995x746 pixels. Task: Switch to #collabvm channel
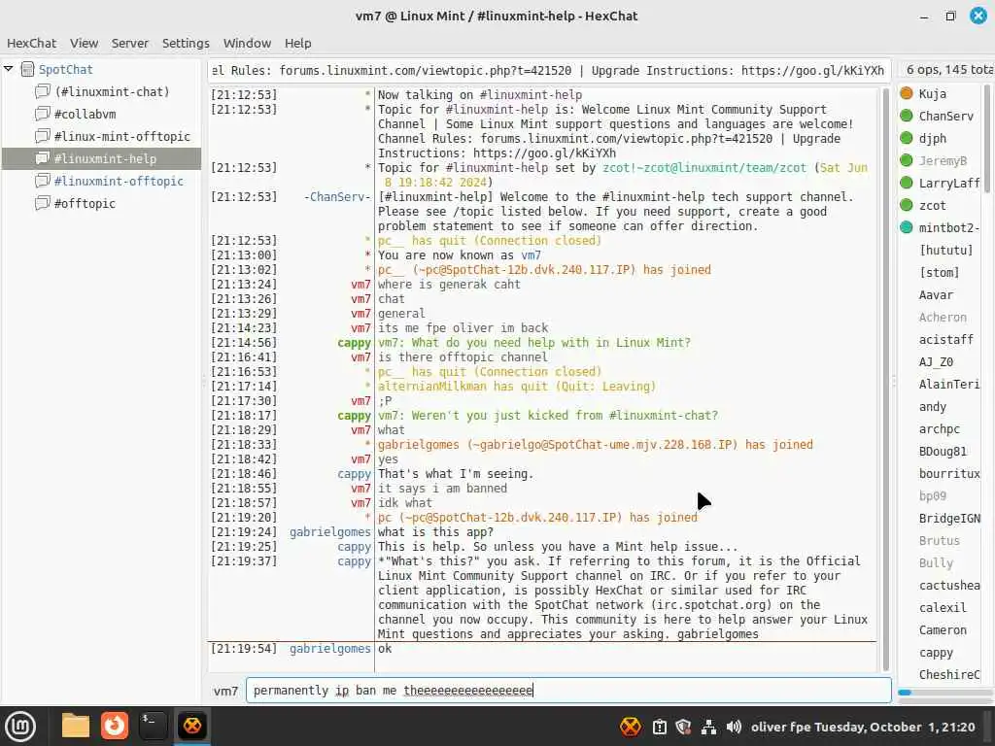(86, 115)
